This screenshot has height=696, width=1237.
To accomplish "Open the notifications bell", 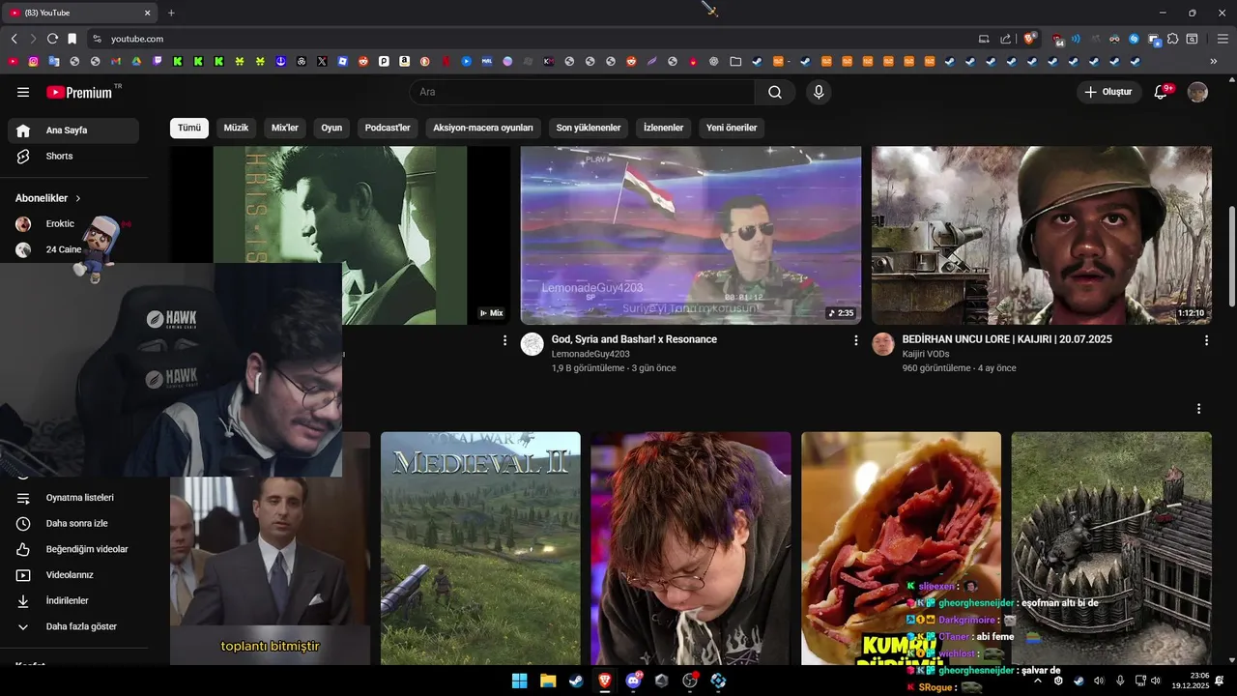I will 1163,92.
